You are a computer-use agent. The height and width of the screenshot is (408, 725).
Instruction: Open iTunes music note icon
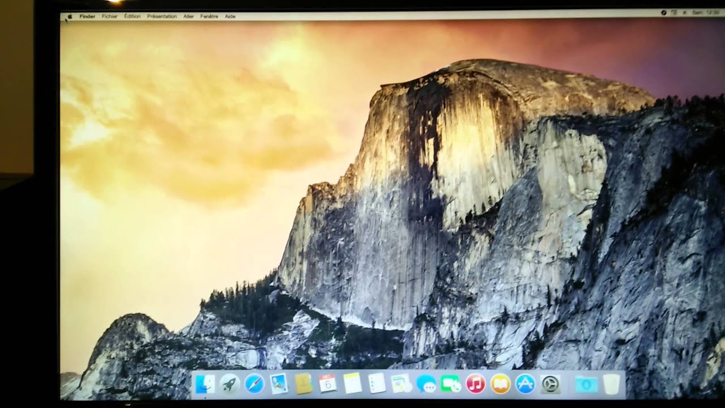pos(476,384)
